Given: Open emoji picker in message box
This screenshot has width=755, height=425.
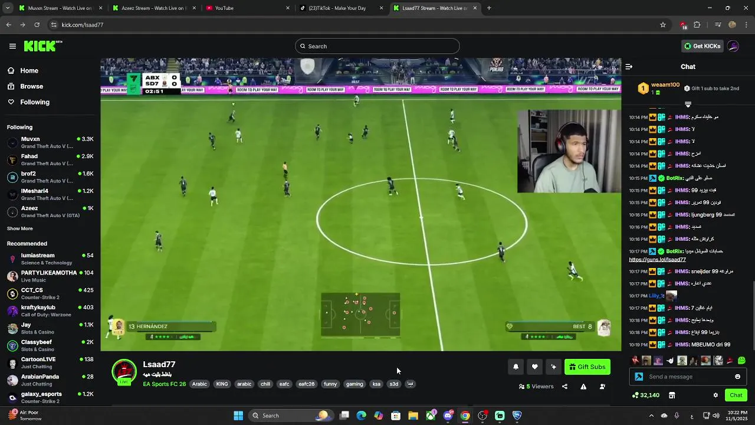Looking at the screenshot, I should pyautogui.click(x=737, y=377).
